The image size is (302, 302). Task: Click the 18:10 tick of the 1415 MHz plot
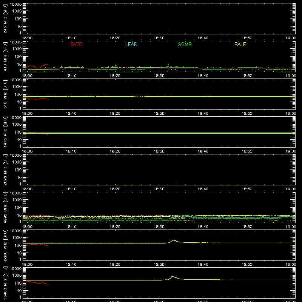tap(71, 151)
